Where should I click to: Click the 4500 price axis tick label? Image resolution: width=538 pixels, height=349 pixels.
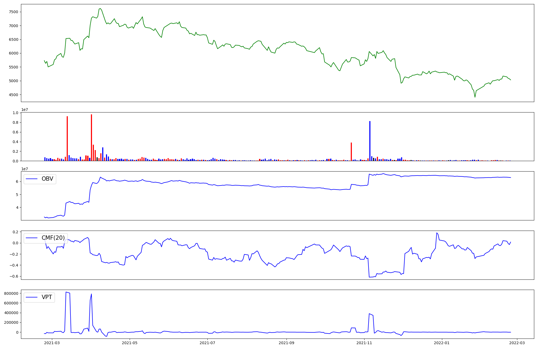click(x=13, y=95)
